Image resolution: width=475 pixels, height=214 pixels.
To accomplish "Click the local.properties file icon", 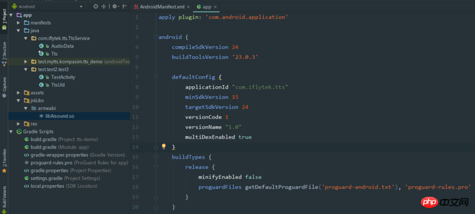I will 26,186.
